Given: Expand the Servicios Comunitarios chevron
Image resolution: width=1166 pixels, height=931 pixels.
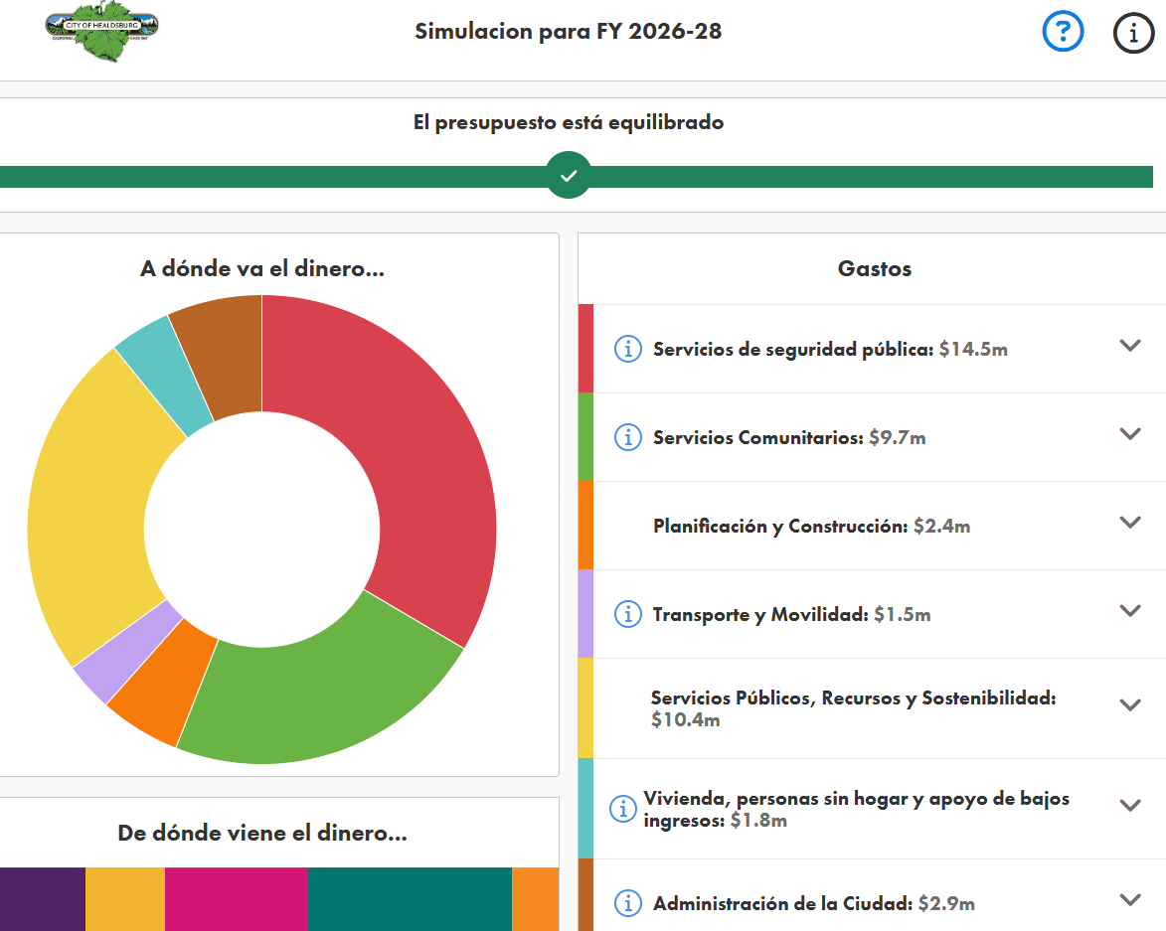Looking at the screenshot, I should (x=1129, y=434).
